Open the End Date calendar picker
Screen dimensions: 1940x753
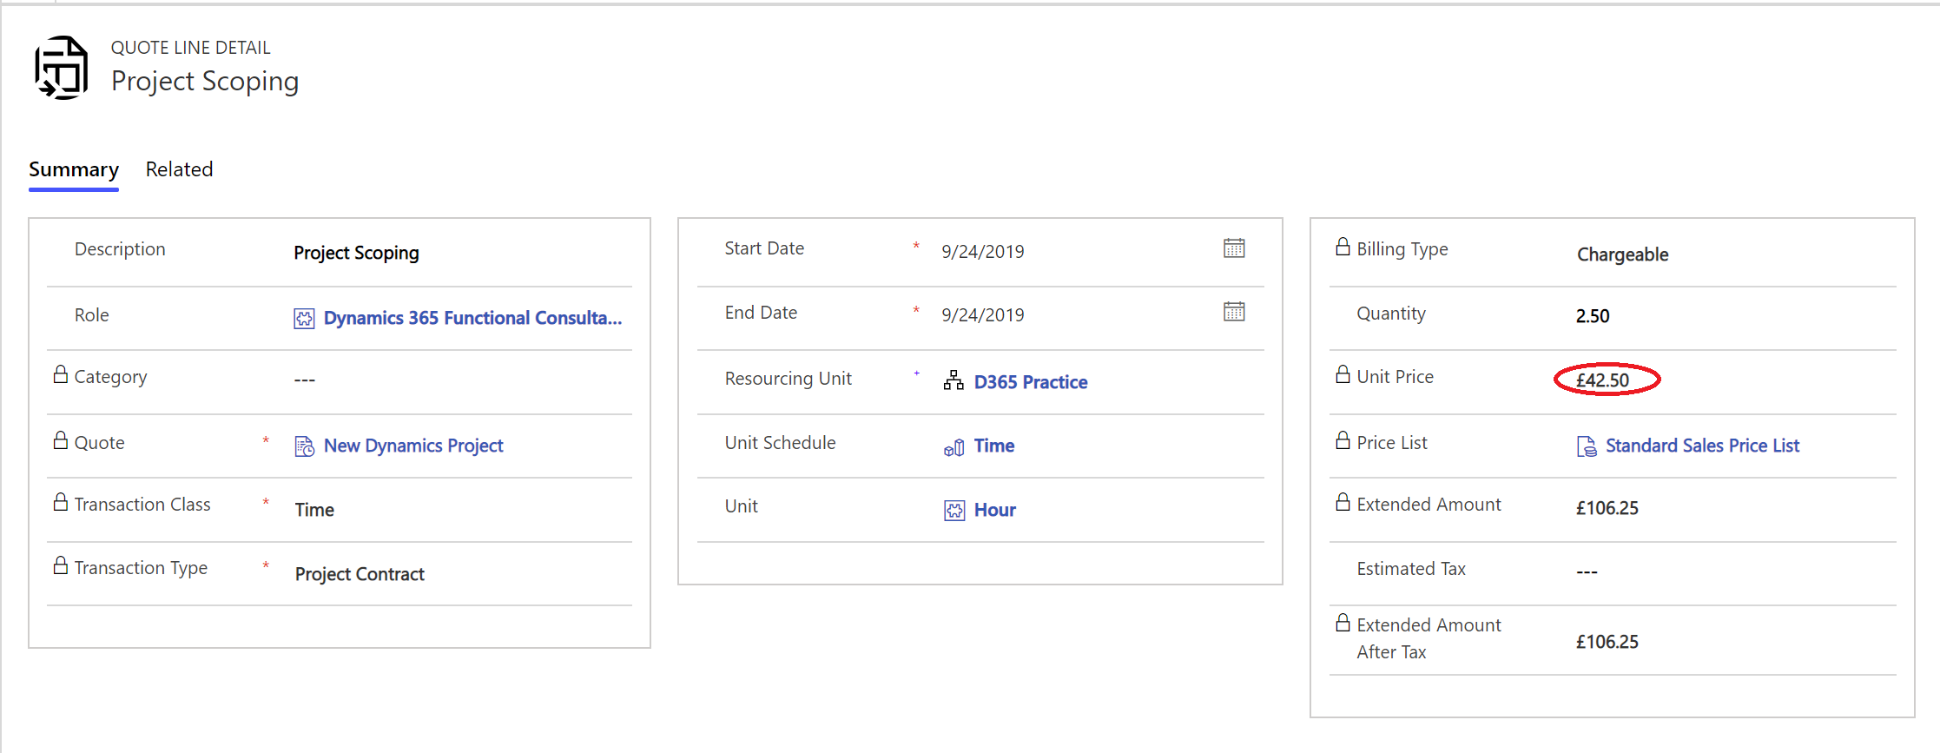tap(1234, 312)
